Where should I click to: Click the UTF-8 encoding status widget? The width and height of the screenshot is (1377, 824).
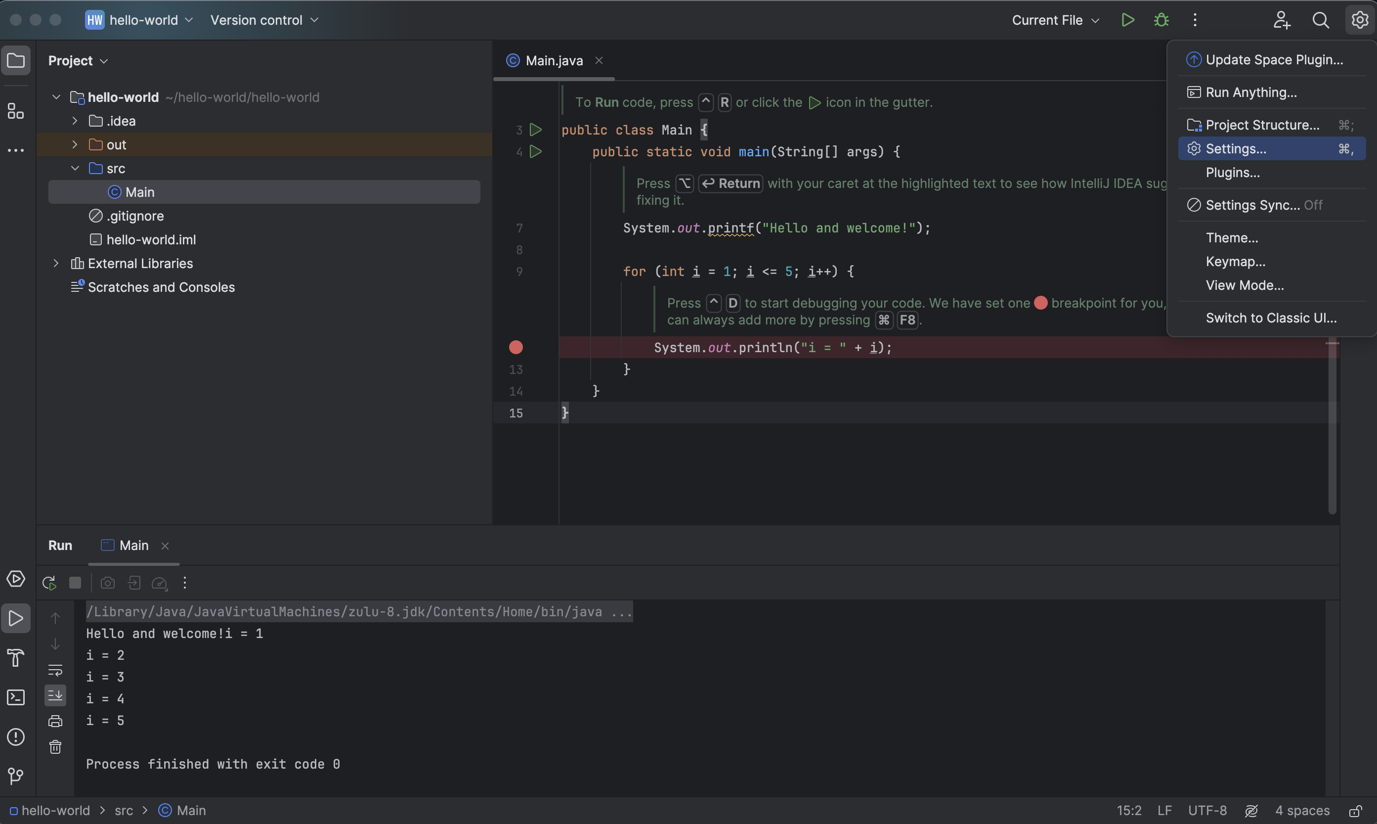click(1207, 811)
